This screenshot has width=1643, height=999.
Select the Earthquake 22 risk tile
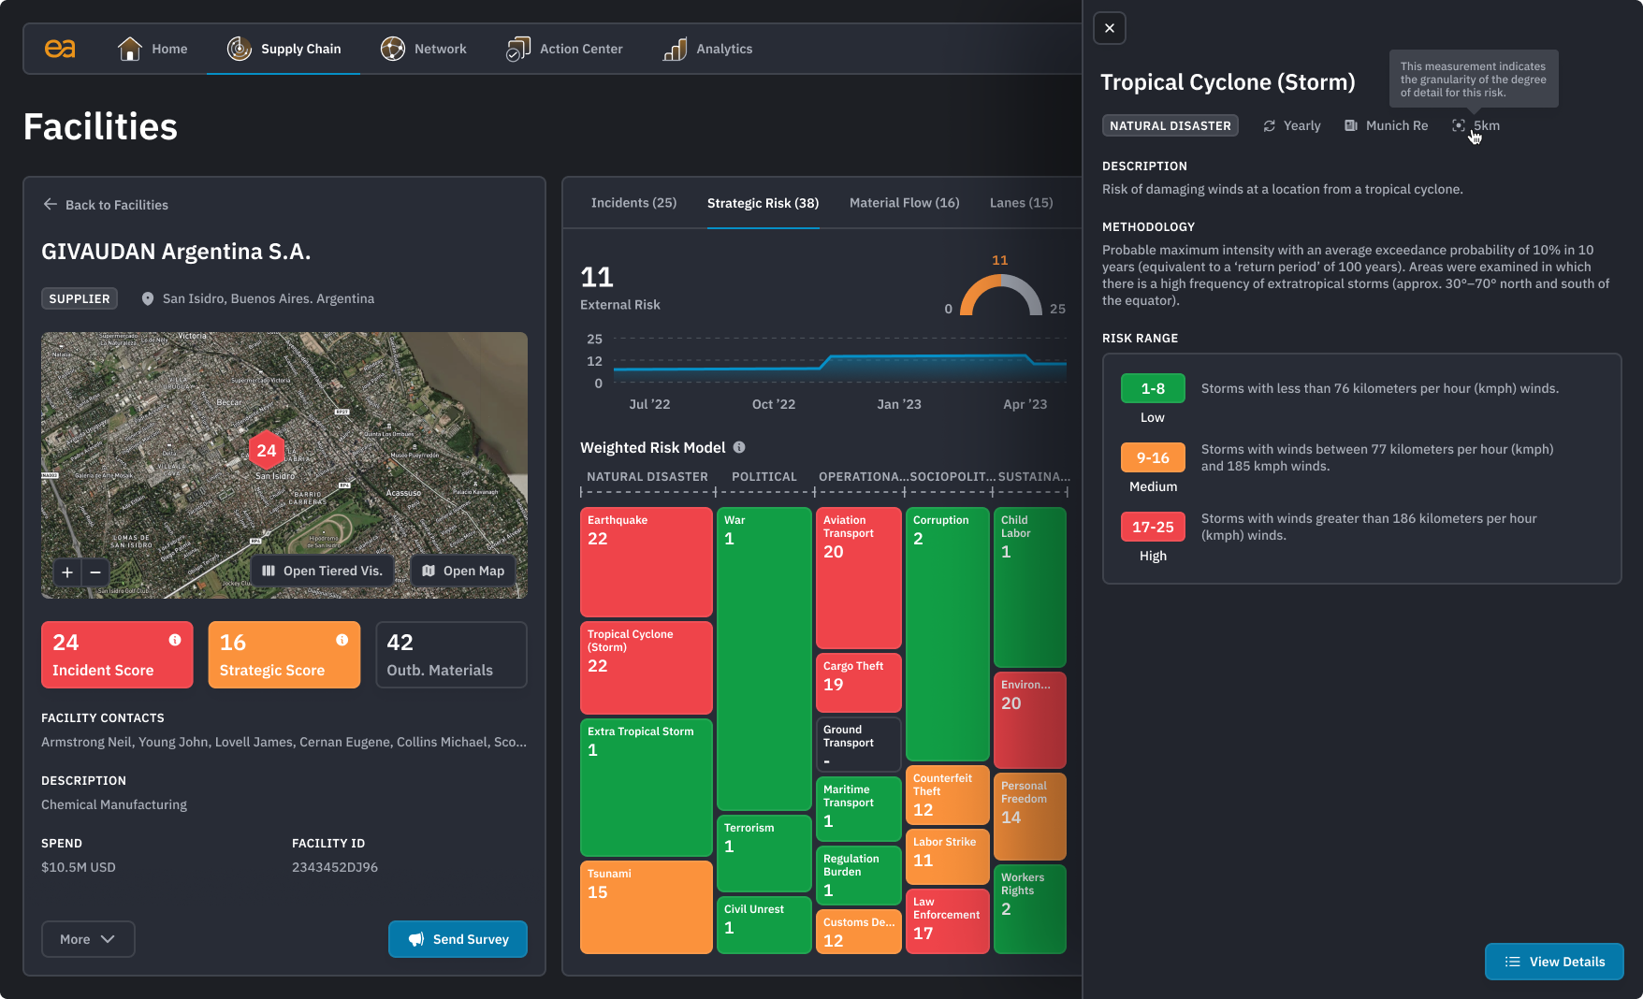pyautogui.click(x=647, y=562)
